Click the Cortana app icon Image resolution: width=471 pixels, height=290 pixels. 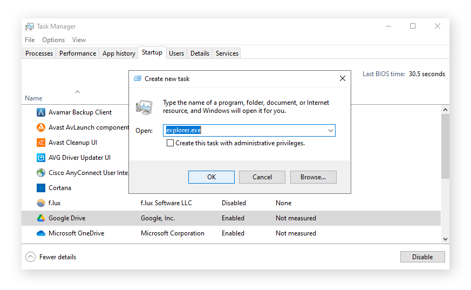point(41,188)
